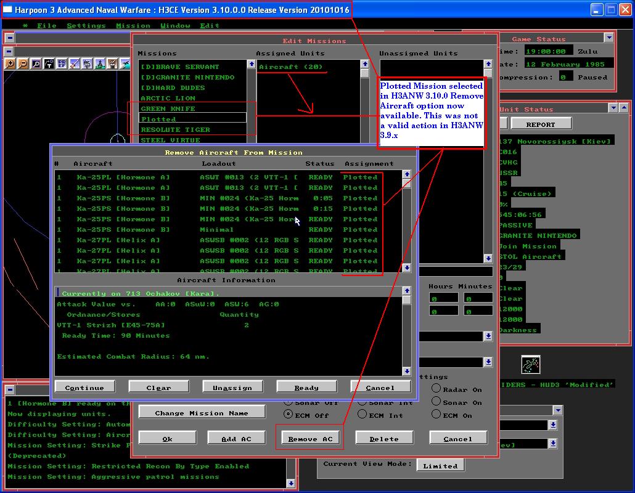Click the message log window control-menu dash icon

10,389
